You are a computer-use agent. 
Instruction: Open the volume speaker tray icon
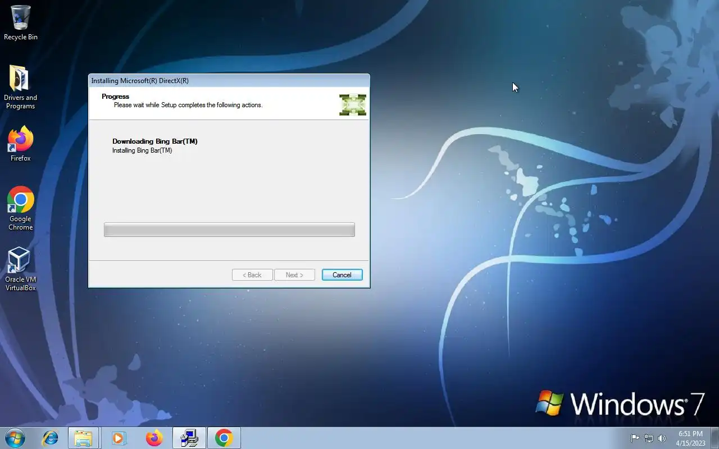click(x=662, y=438)
